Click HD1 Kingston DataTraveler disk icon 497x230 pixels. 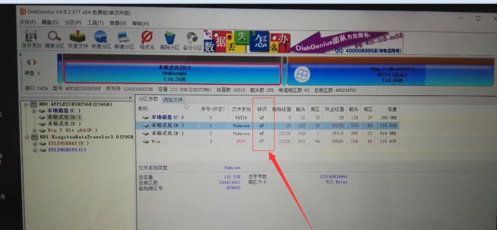pyautogui.click(x=35, y=137)
